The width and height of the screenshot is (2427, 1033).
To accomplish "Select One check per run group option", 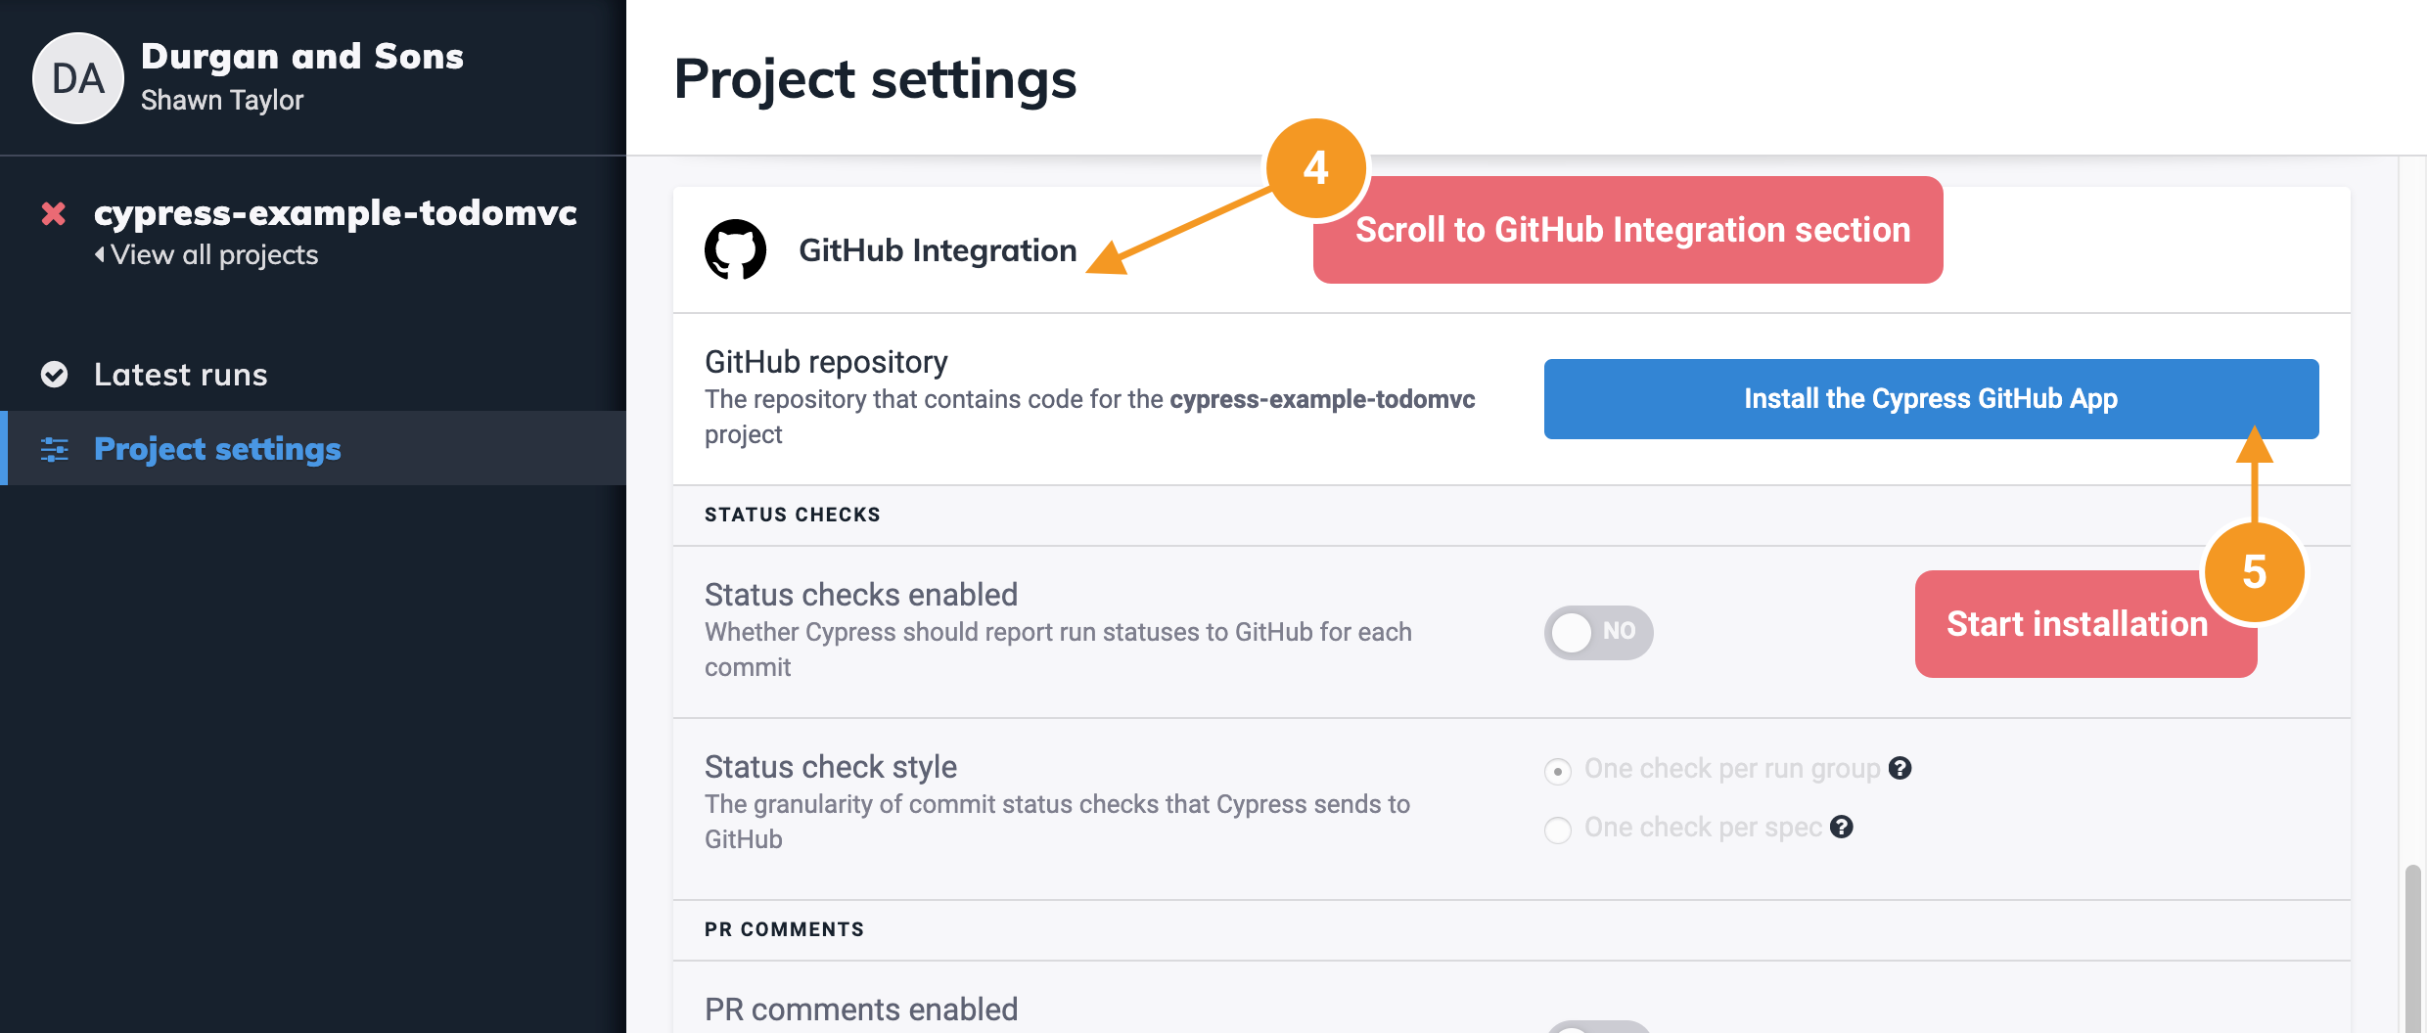I will click(1557, 771).
